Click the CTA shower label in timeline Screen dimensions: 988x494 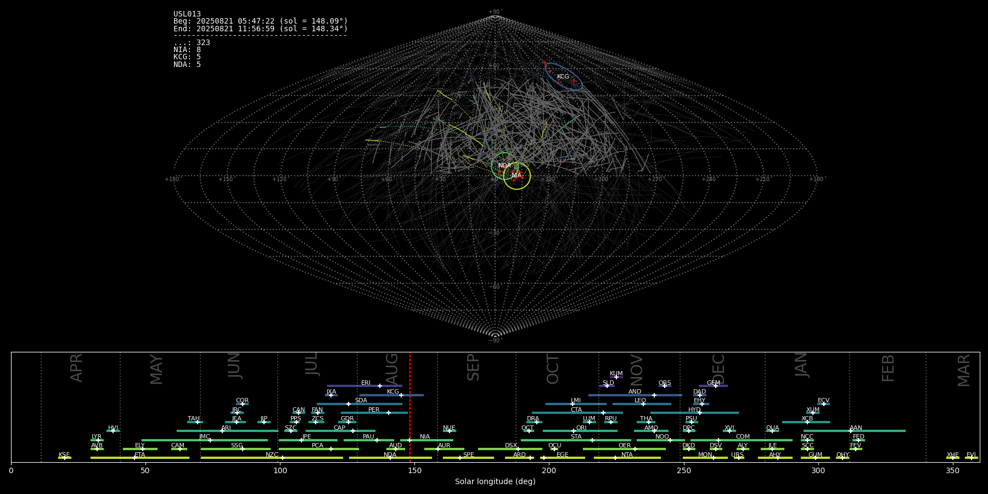pyautogui.click(x=576, y=410)
